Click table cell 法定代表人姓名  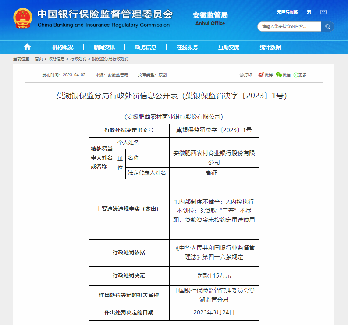[147, 173]
